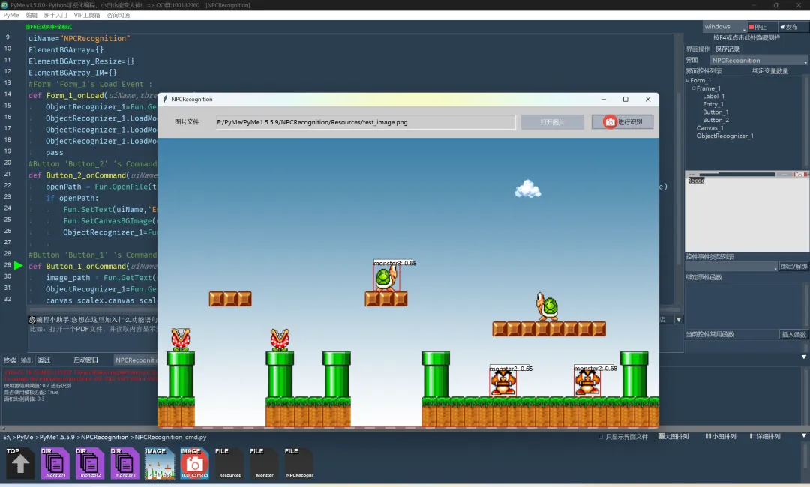Open the 编辑 menu
The width and height of the screenshot is (810, 487).
coord(31,16)
